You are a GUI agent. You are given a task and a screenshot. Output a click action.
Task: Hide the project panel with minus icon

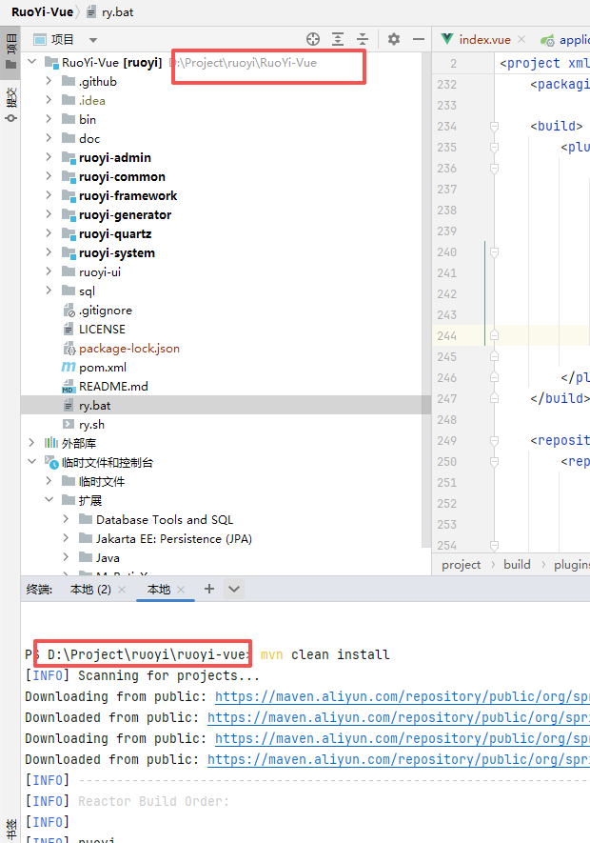point(419,39)
